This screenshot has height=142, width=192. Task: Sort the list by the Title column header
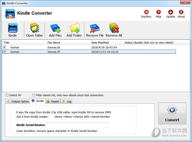pos(24,42)
